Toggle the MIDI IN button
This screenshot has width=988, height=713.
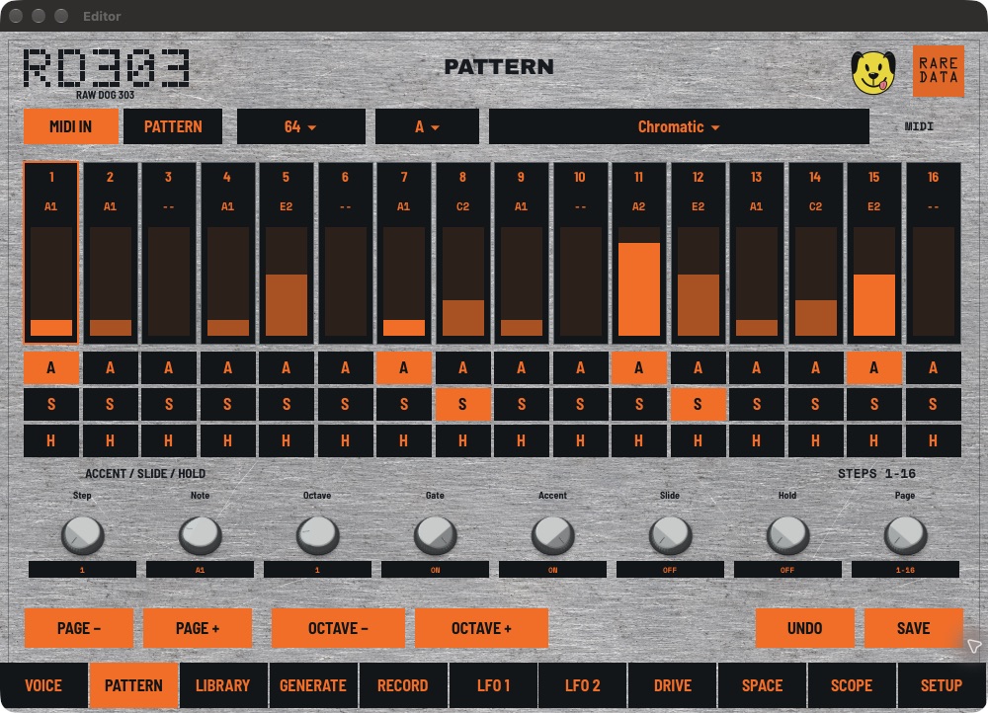pos(70,126)
